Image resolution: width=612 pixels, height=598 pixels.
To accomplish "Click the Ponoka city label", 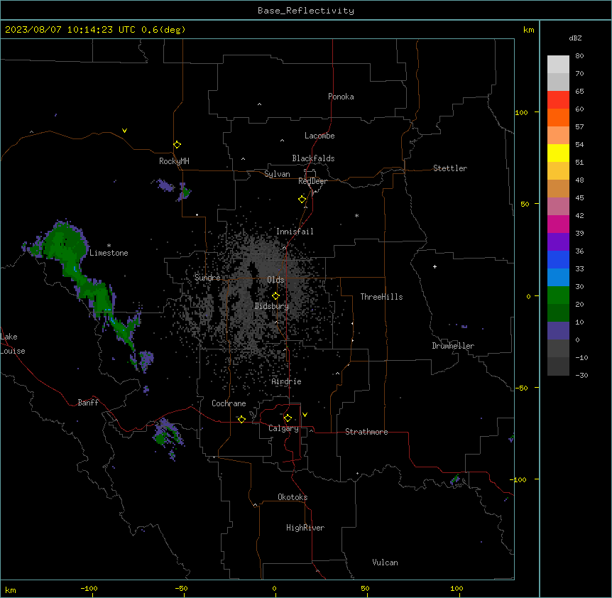I will 341,97.
